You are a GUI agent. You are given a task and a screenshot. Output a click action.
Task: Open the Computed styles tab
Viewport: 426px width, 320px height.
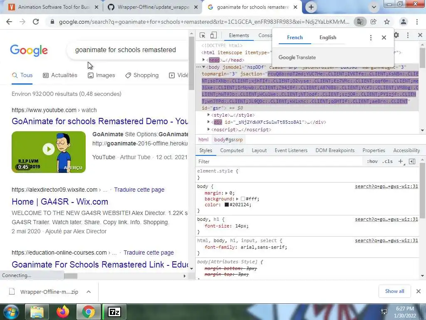[232, 150]
